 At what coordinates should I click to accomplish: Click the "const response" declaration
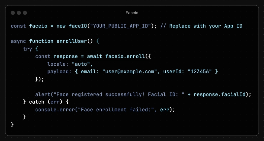pos(56,56)
